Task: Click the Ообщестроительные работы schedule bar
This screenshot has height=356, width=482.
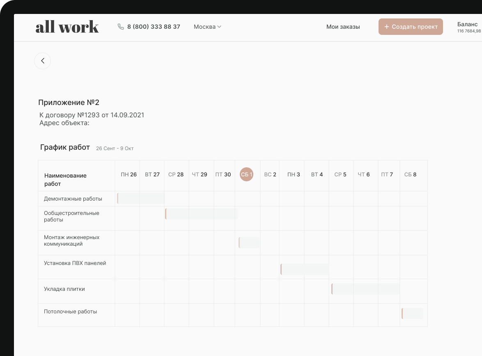Action: (x=201, y=214)
